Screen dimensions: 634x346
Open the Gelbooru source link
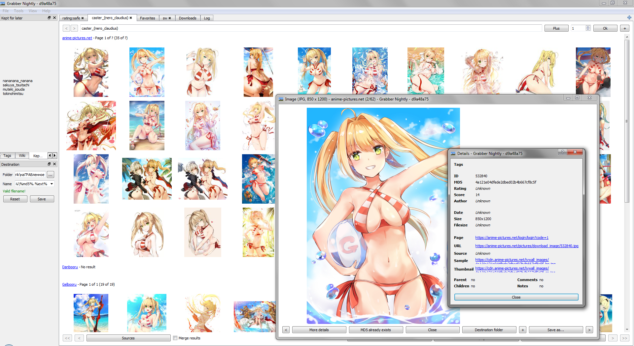click(x=69, y=284)
